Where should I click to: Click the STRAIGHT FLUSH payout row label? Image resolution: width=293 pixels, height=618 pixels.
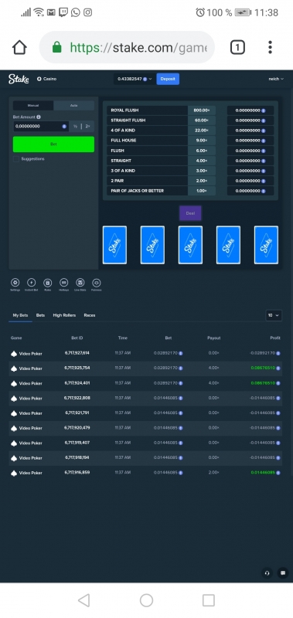[128, 121]
